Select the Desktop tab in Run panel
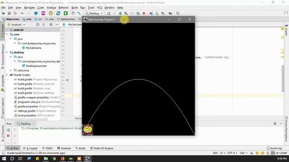The image size is (289, 162). coord(25,124)
